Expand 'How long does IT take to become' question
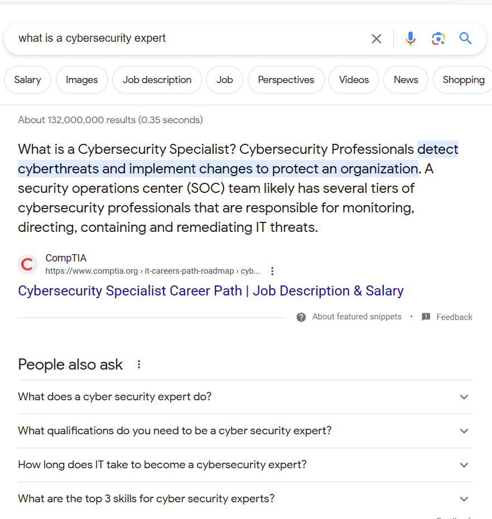The image size is (492, 519). 464,465
